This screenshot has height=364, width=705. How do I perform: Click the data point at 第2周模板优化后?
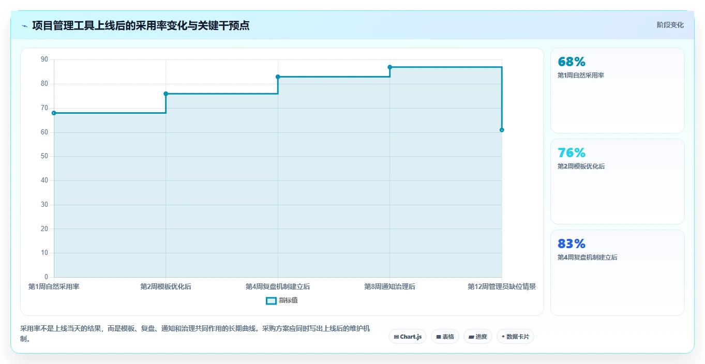pos(166,94)
